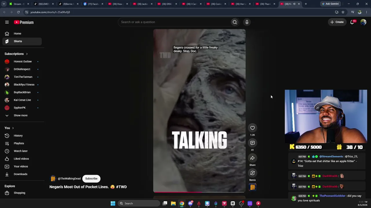Open the comments on this Short
The height and width of the screenshot is (208, 371).
(x=252, y=143)
